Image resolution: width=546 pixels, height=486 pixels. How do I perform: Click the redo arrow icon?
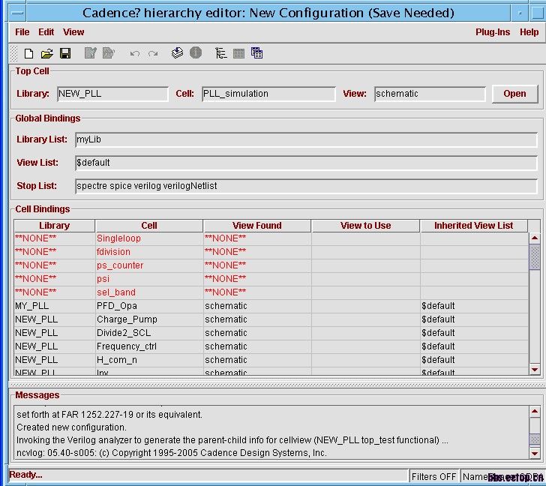point(153,53)
